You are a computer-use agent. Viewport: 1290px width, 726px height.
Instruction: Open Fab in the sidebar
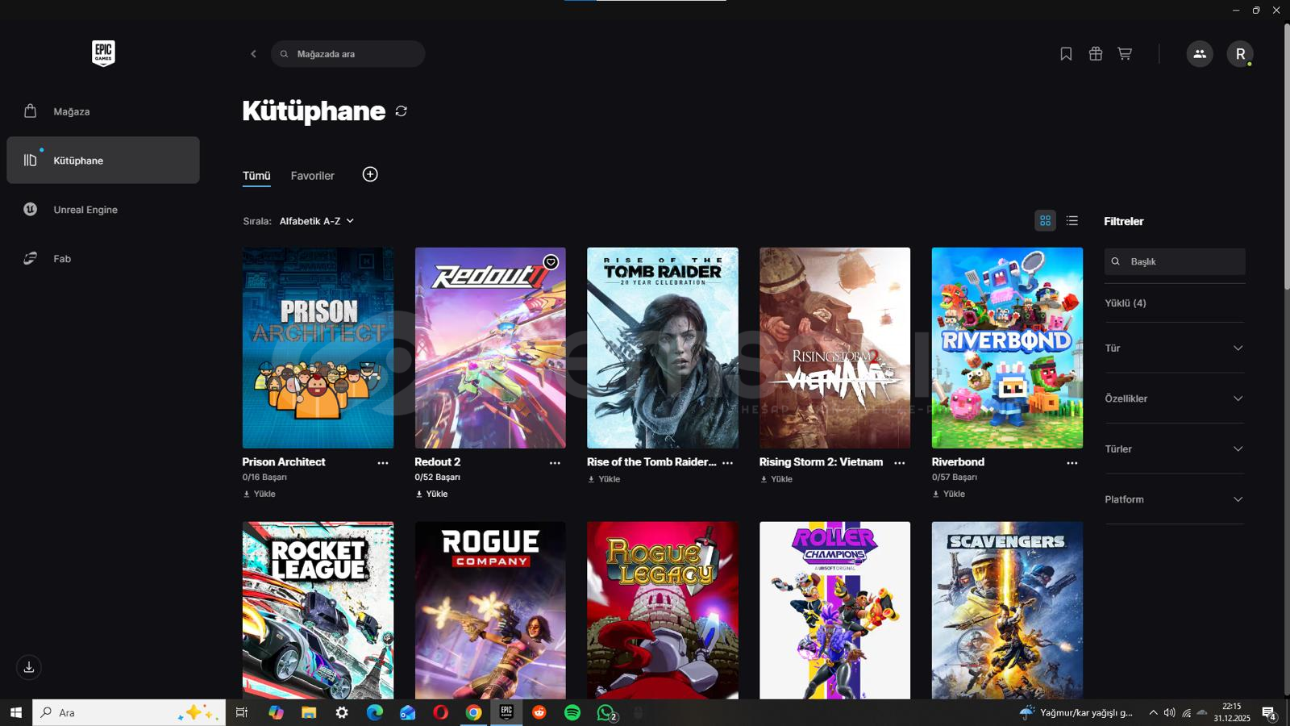pos(103,258)
